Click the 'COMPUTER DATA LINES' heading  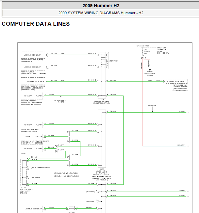click(x=36, y=24)
